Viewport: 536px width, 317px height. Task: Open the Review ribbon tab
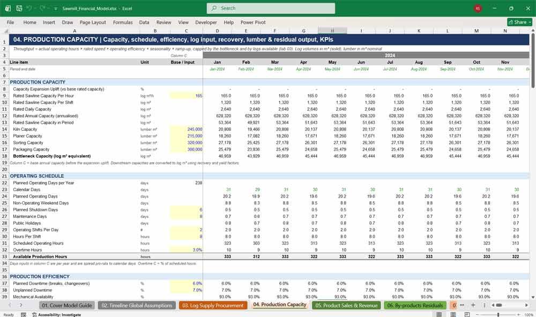click(163, 22)
